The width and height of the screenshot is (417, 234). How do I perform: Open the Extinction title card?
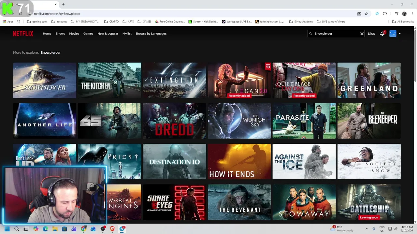tap(174, 80)
